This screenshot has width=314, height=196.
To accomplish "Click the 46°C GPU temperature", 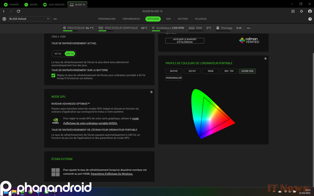I will tap(144, 28).
